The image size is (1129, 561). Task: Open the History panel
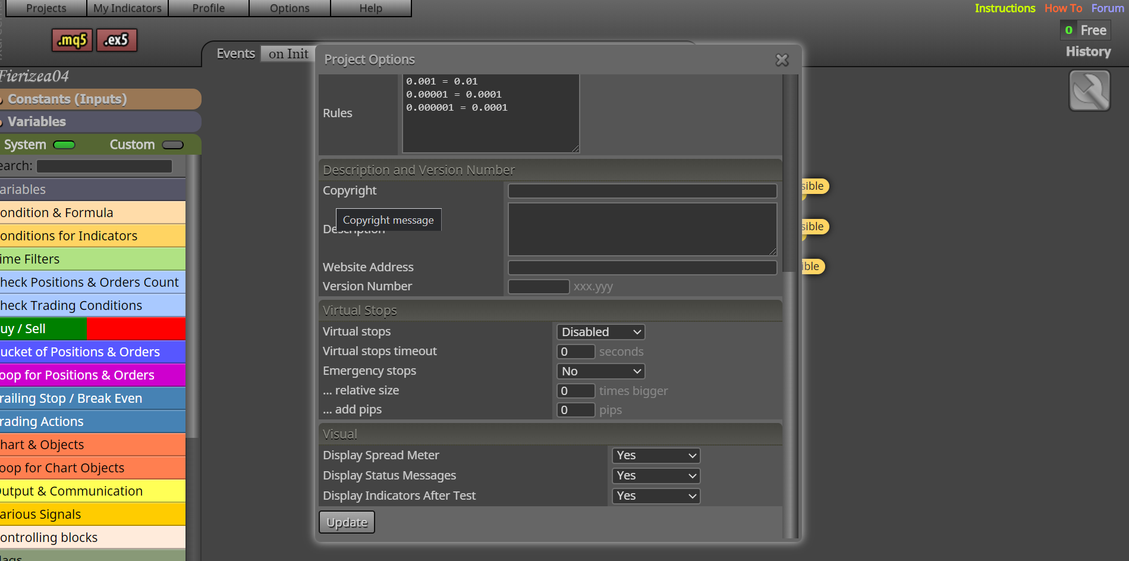(x=1088, y=52)
